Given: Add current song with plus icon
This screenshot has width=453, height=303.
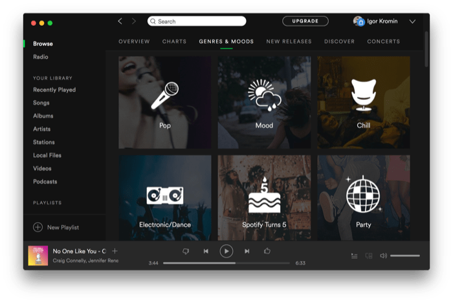Looking at the screenshot, I should pos(115,251).
